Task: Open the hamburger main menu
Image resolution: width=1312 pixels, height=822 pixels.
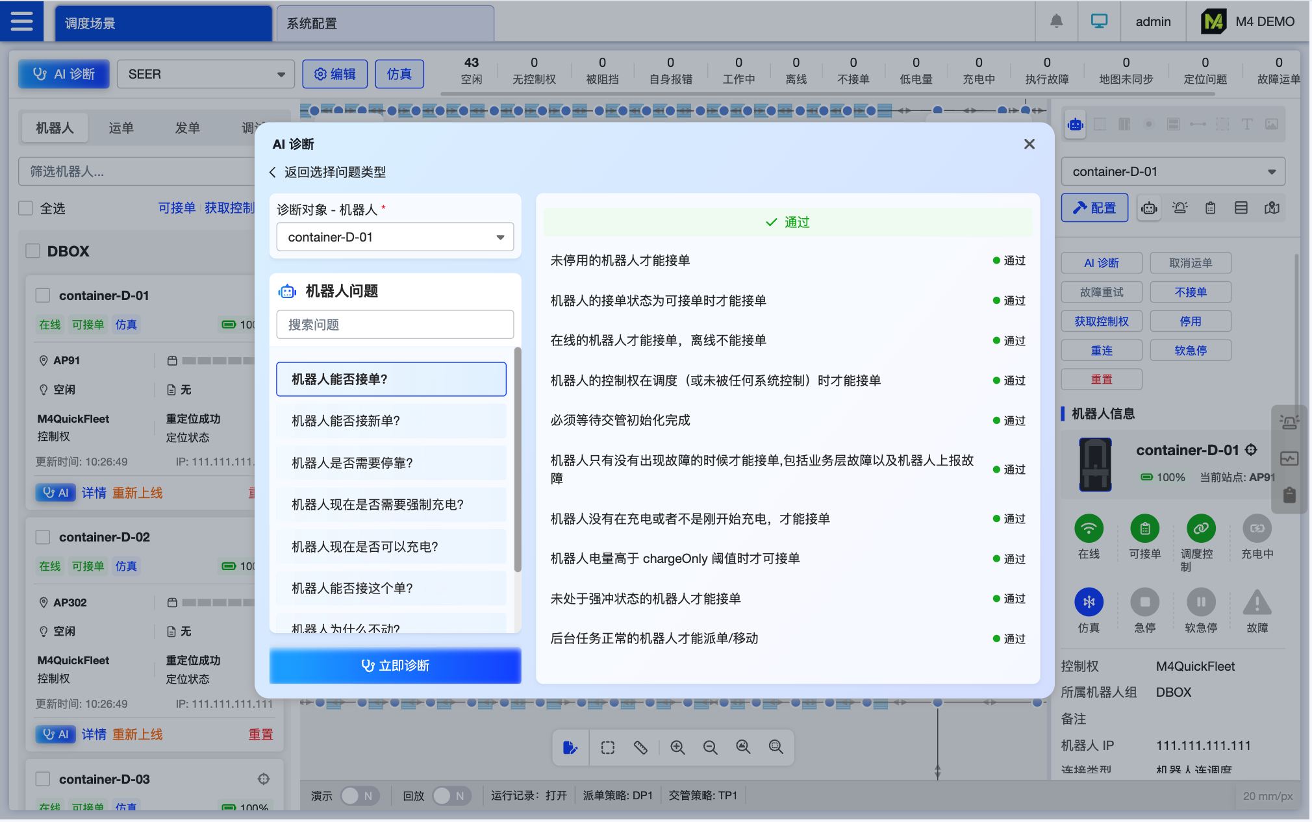Action: (21, 21)
